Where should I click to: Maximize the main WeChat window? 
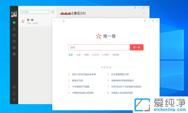click(x=143, y=8)
